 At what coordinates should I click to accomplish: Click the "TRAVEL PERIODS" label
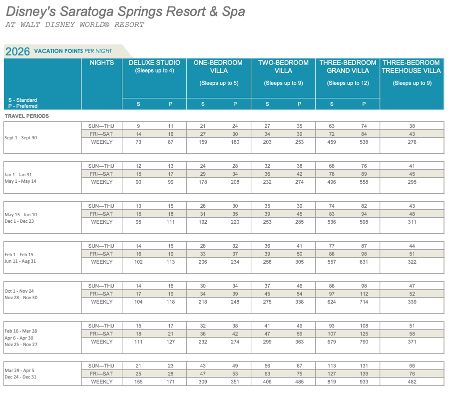(27, 116)
